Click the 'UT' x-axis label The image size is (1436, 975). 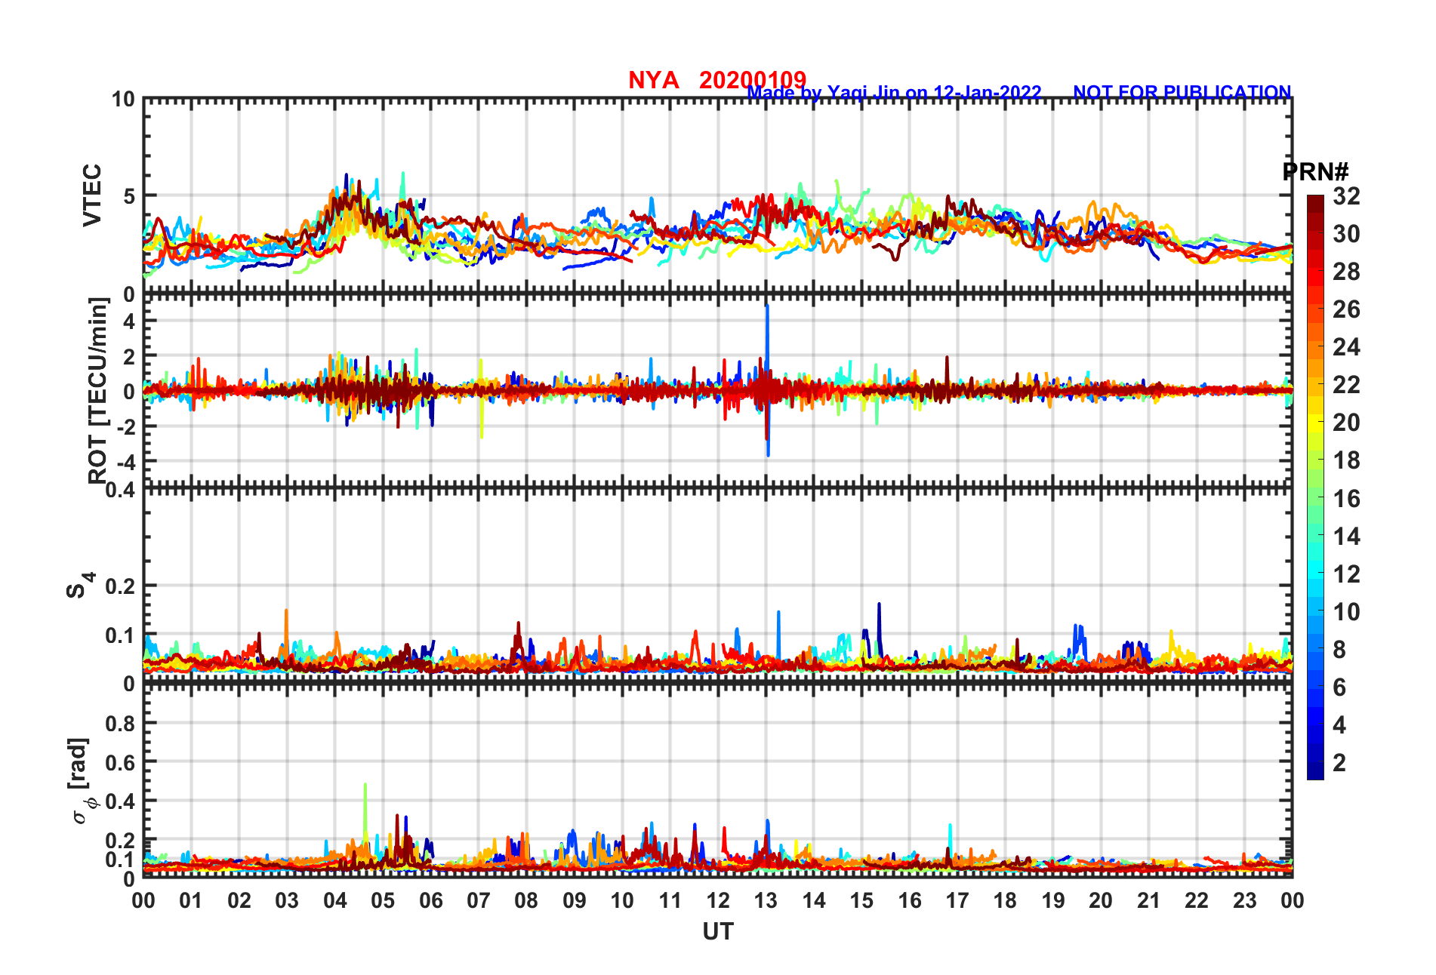pyautogui.click(x=717, y=932)
